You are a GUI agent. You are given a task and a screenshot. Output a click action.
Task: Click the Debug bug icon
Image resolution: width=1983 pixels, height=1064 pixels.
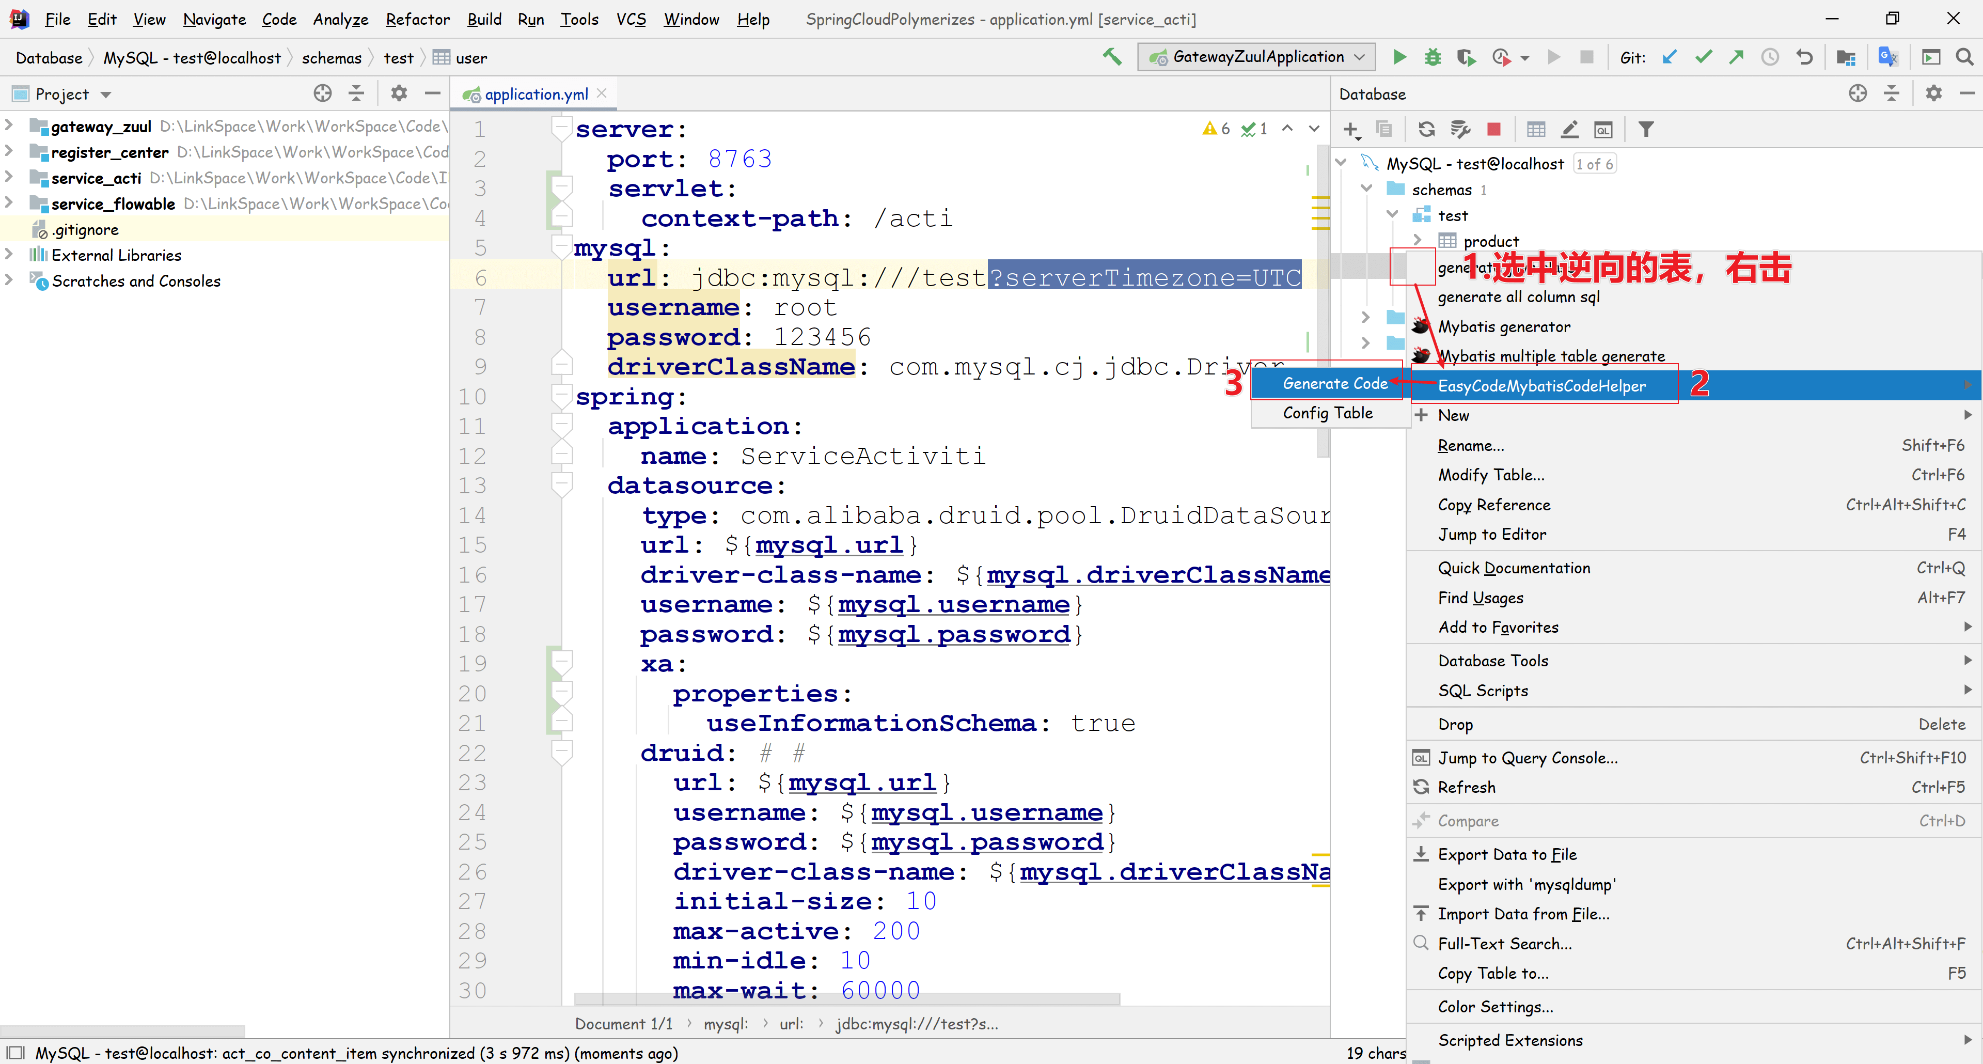[x=1433, y=57]
